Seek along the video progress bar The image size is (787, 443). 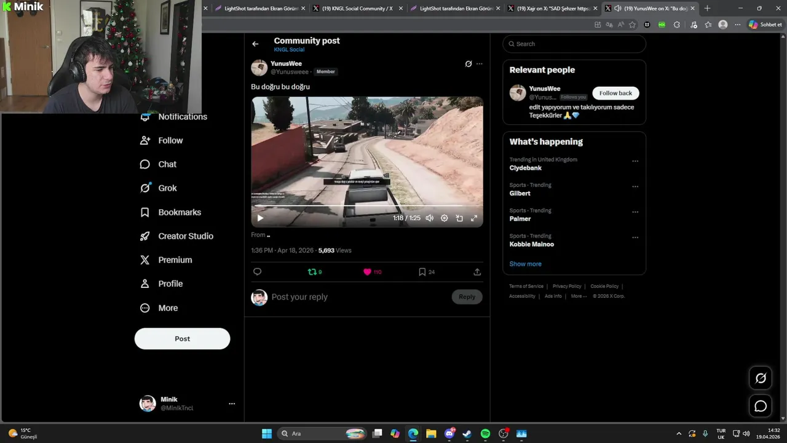(367, 206)
